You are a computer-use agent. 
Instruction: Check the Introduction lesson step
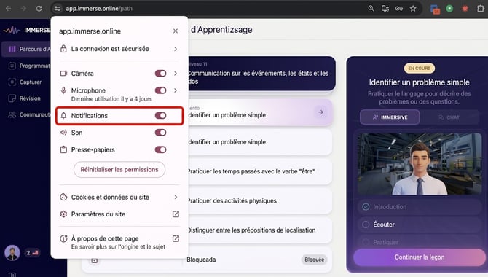pos(366,207)
